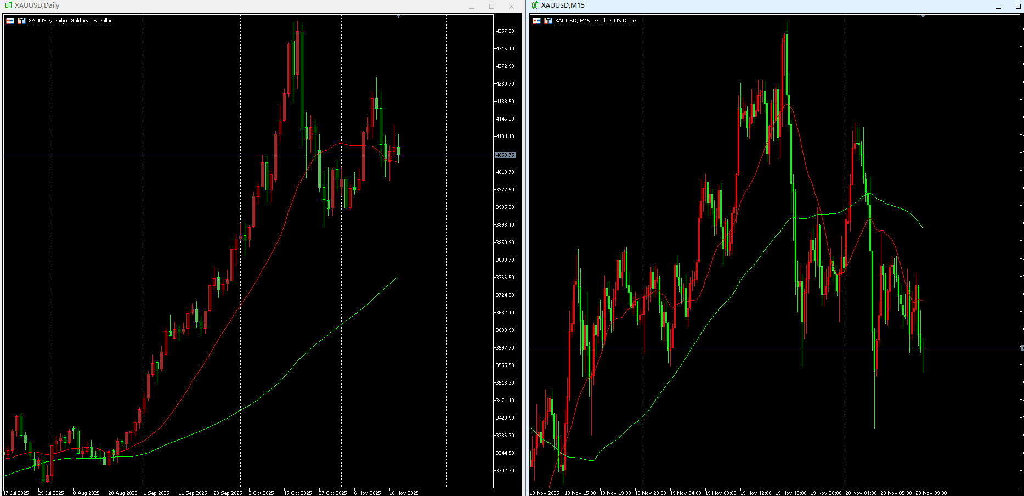This screenshot has height=496, width=1024.
Task: Click the XAUUSD,Daily window candlestick icon
Action: tap(8, 5)
